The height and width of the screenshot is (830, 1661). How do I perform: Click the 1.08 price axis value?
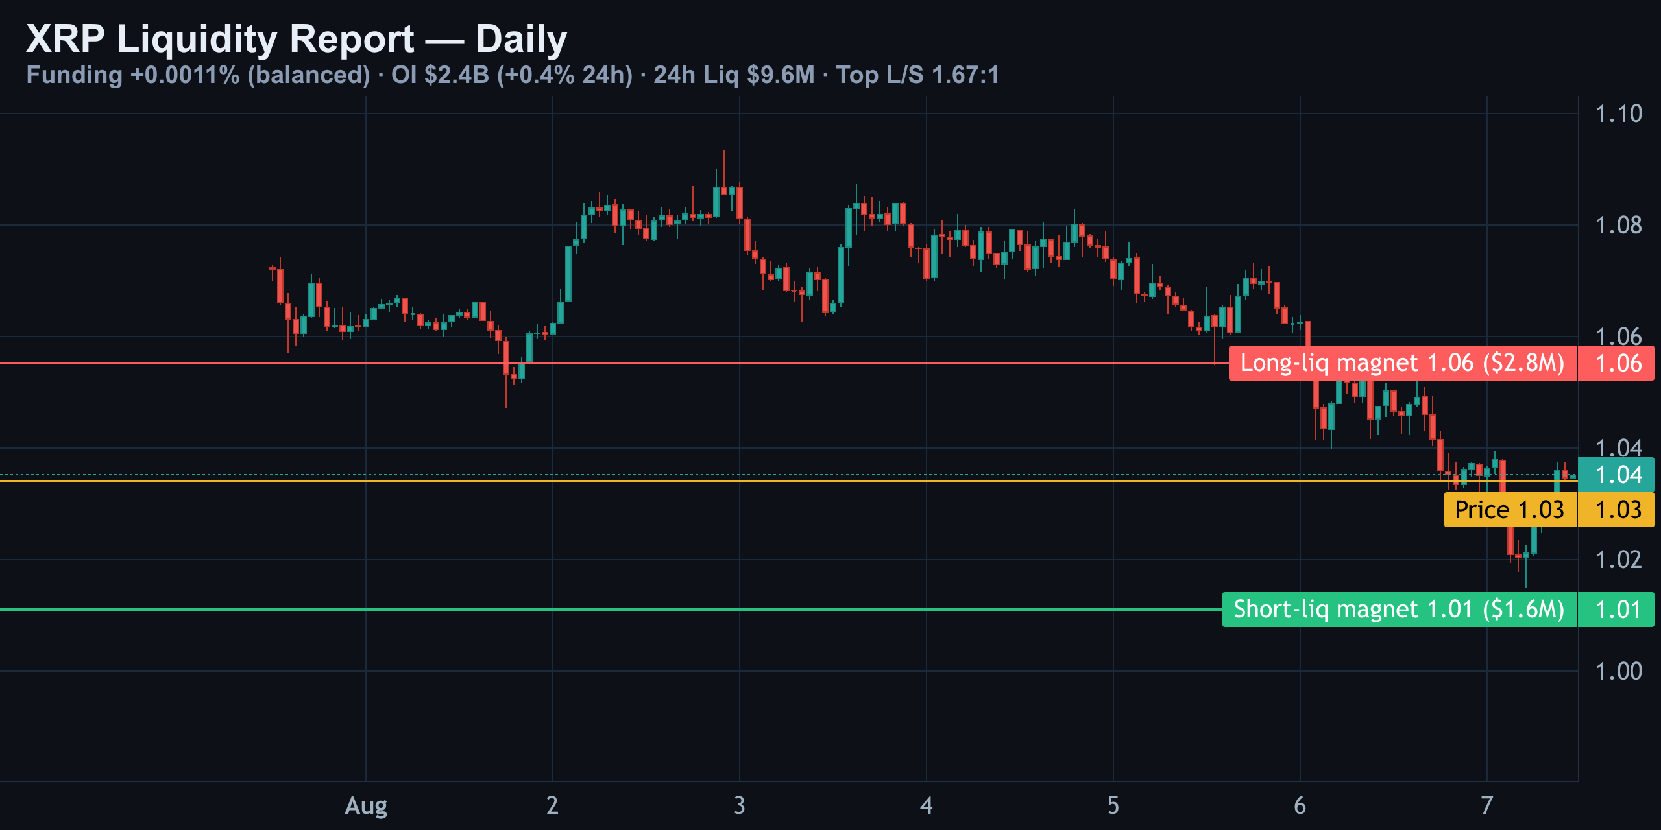(x=1618, y=226)
